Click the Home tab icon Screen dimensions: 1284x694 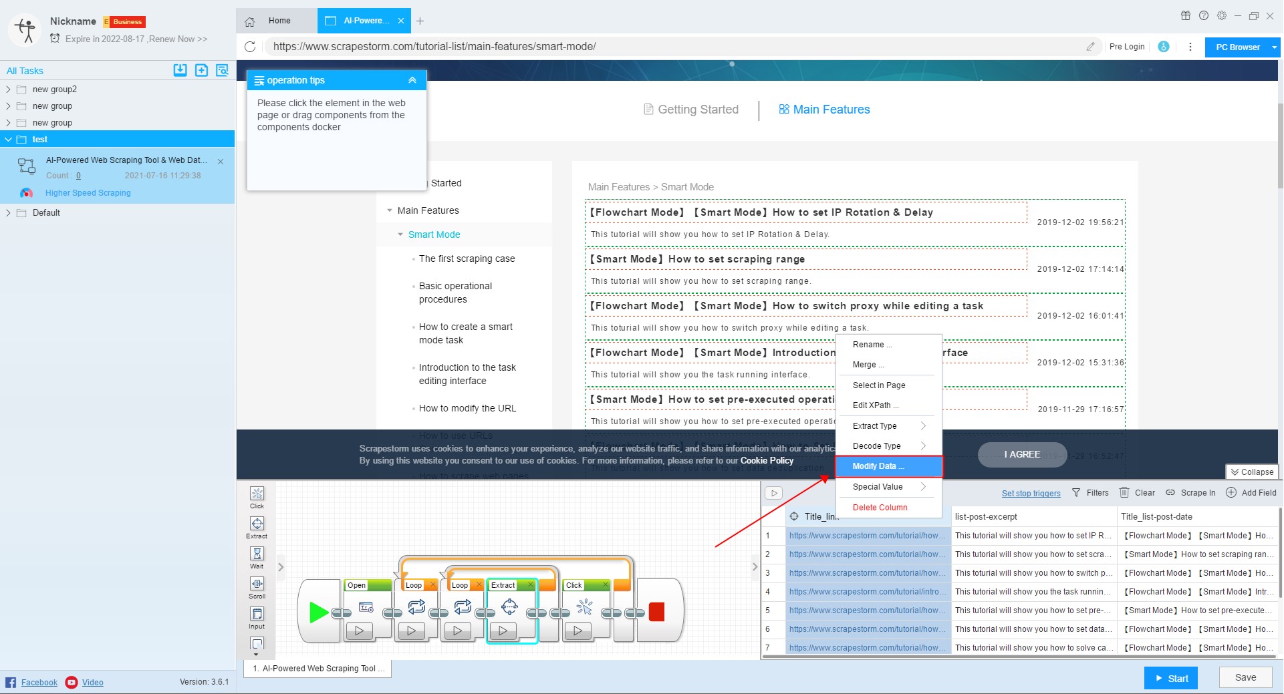coord(250,21)
